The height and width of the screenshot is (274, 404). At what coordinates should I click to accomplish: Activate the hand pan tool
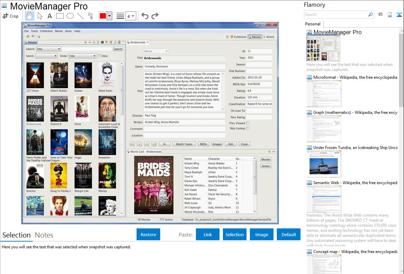coord(30,16)
